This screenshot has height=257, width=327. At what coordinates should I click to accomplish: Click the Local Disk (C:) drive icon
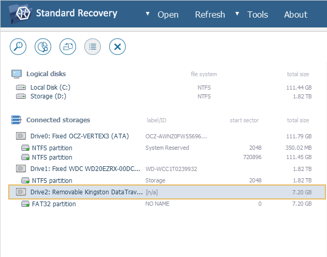pyautogui.click(x=21, y=87)
